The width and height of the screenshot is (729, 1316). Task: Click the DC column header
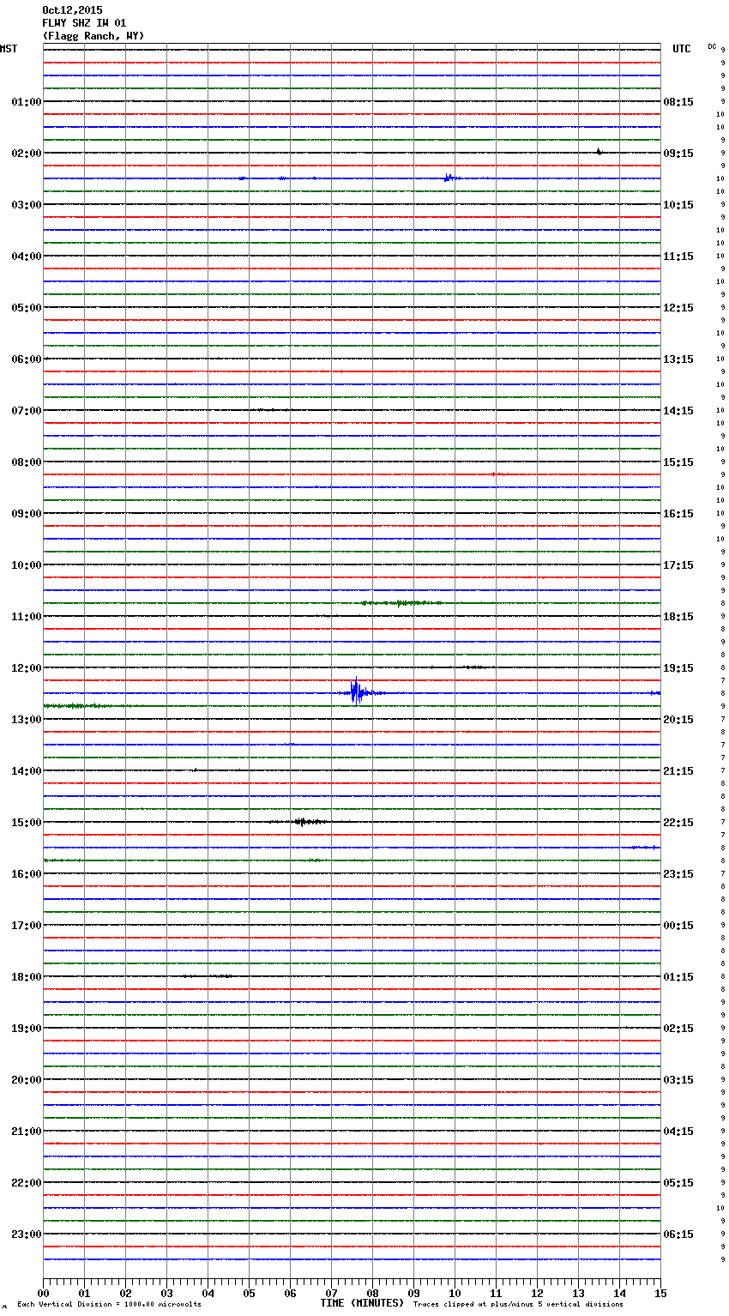coord(712,46)
